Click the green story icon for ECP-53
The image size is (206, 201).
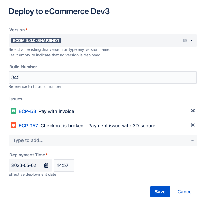pyautogui.click(x=14, y=111)
